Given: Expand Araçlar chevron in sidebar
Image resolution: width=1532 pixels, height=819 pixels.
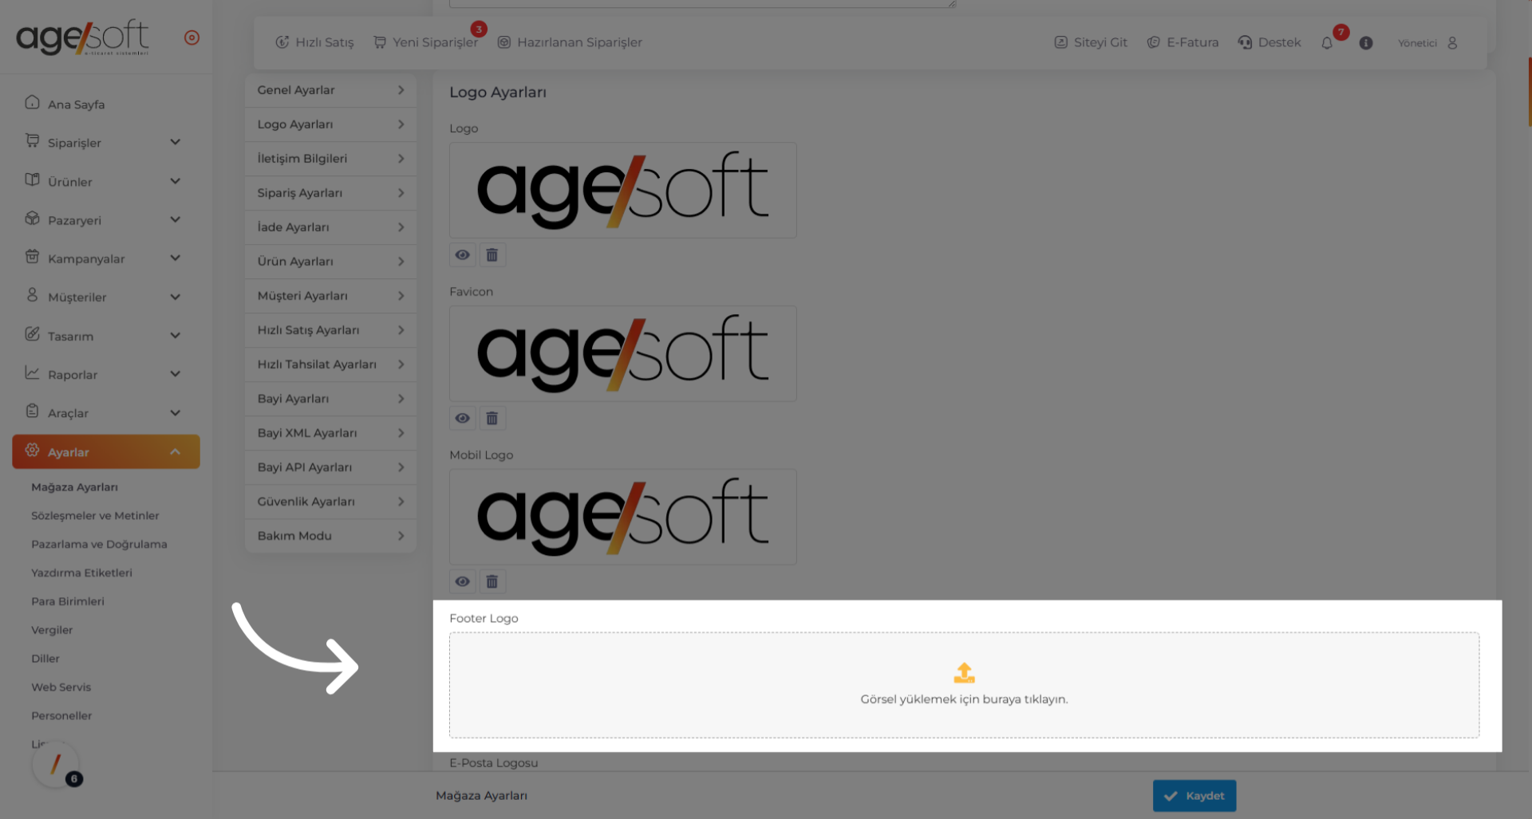Looking at the screenshot, I should coord(176,412).
